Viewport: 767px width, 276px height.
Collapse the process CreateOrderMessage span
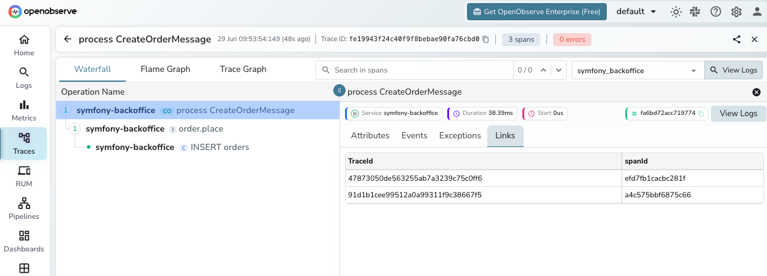pyautogui.click(x=65, y=111)
